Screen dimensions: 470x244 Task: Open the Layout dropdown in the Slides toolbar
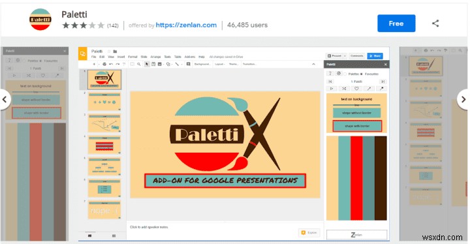tap(220, 64)
